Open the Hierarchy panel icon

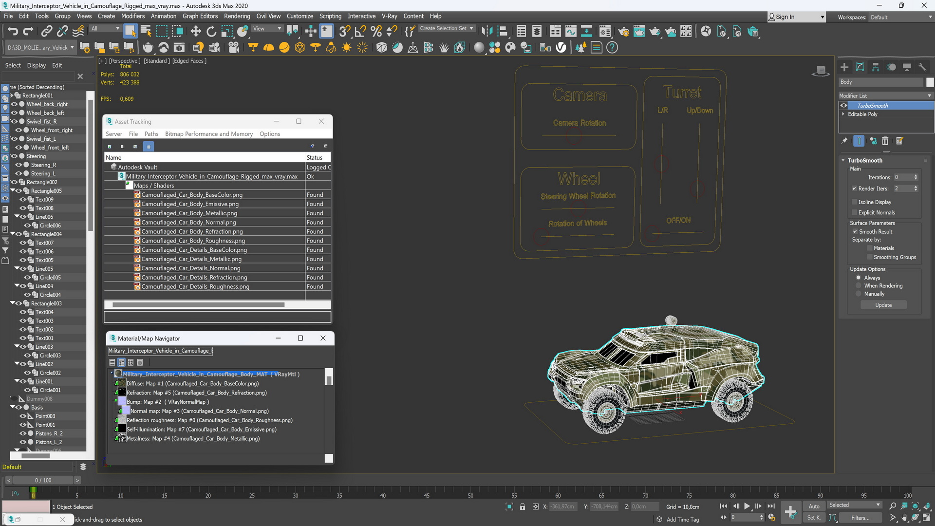point(876,67)
